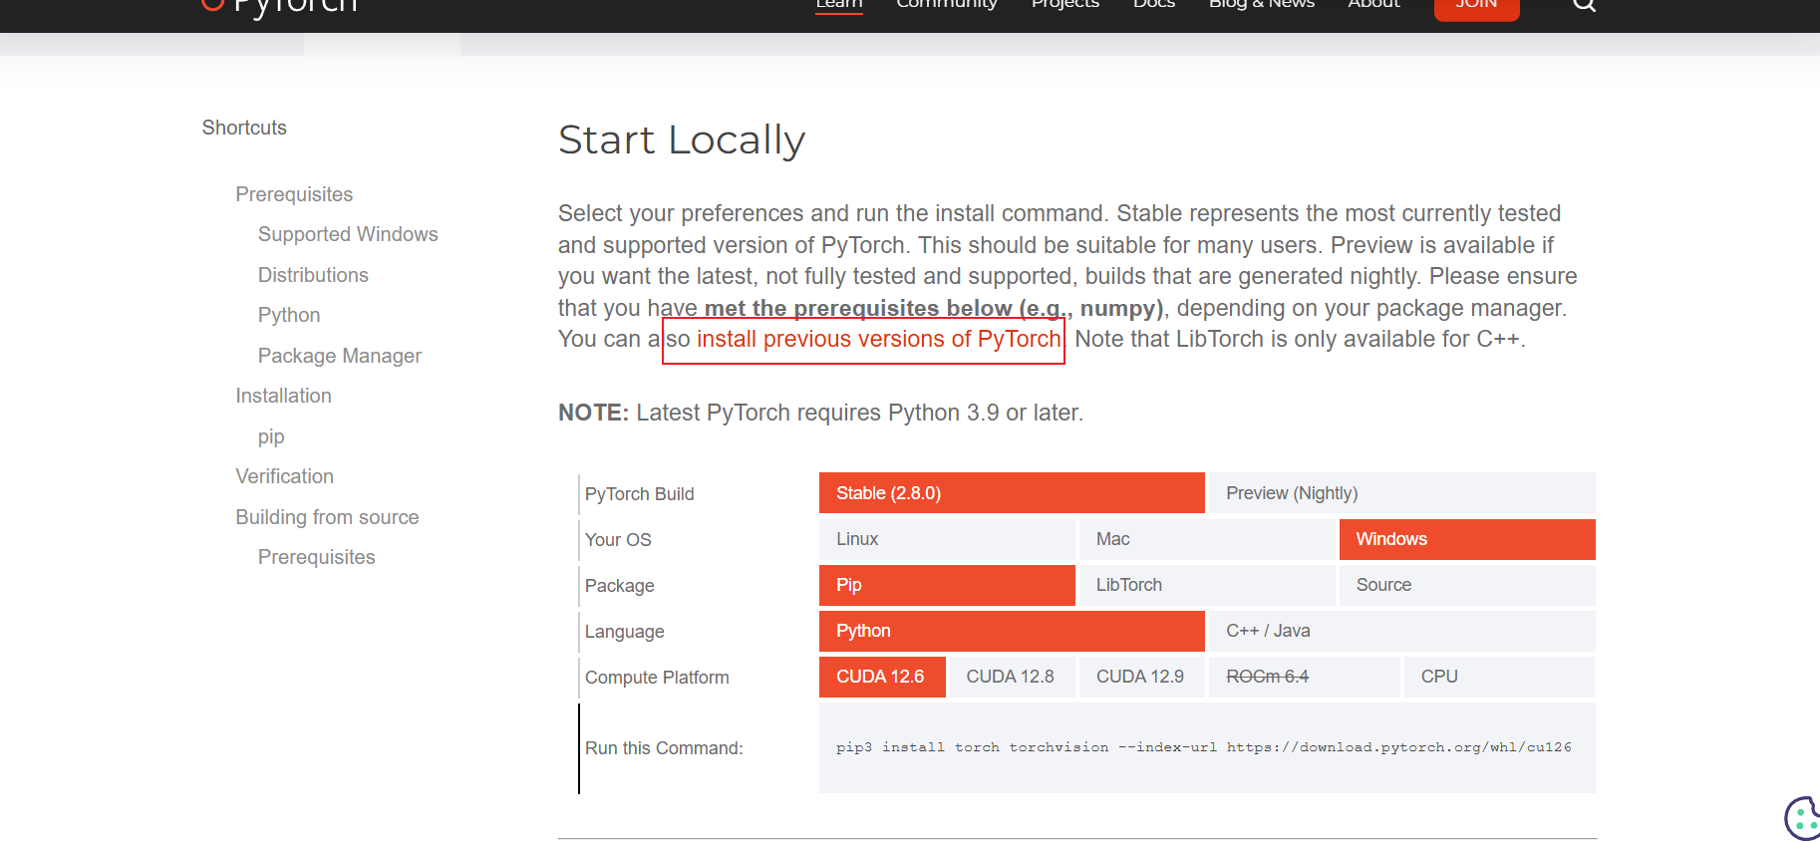Viewport: 1820px width, 842px height.
Task: Click the Language row label
Action: point(624,632)
